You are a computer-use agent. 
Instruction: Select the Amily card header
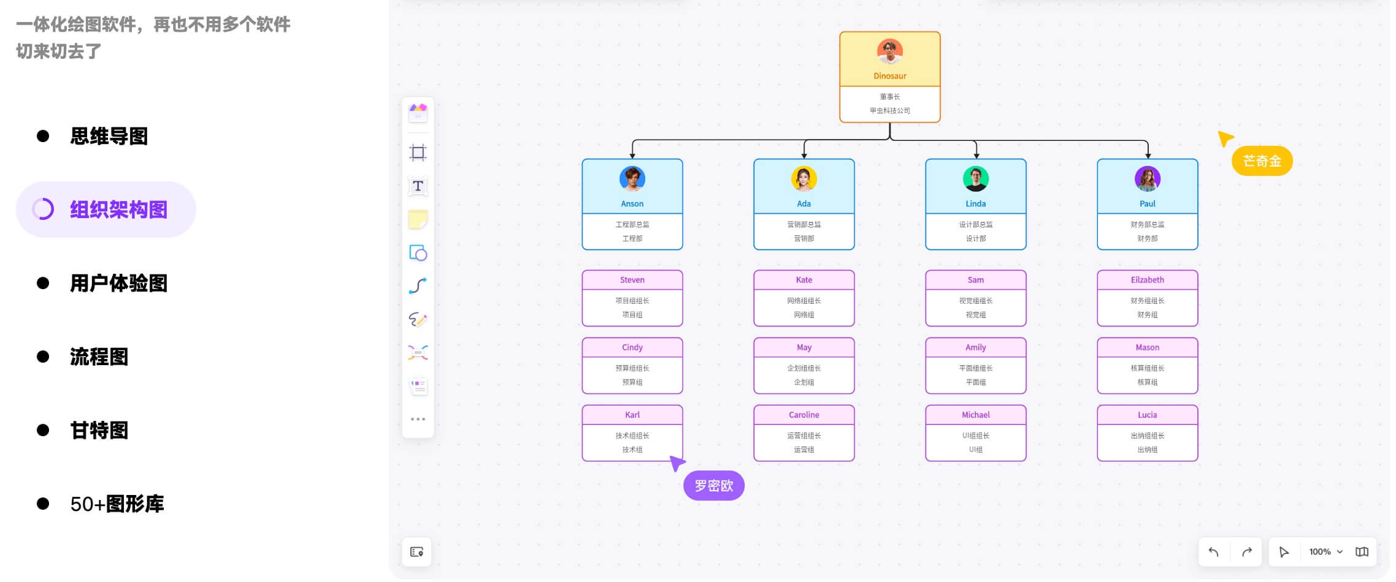(976, 347)
